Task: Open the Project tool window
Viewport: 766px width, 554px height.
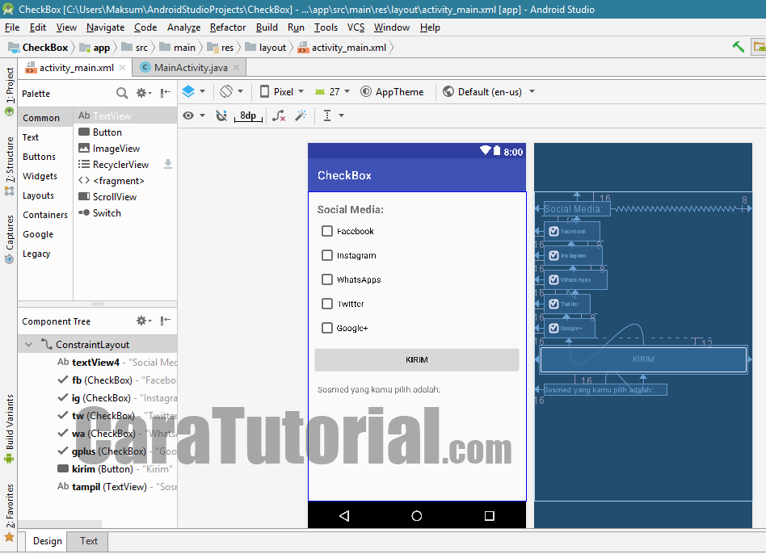Action: click(9, 90)
